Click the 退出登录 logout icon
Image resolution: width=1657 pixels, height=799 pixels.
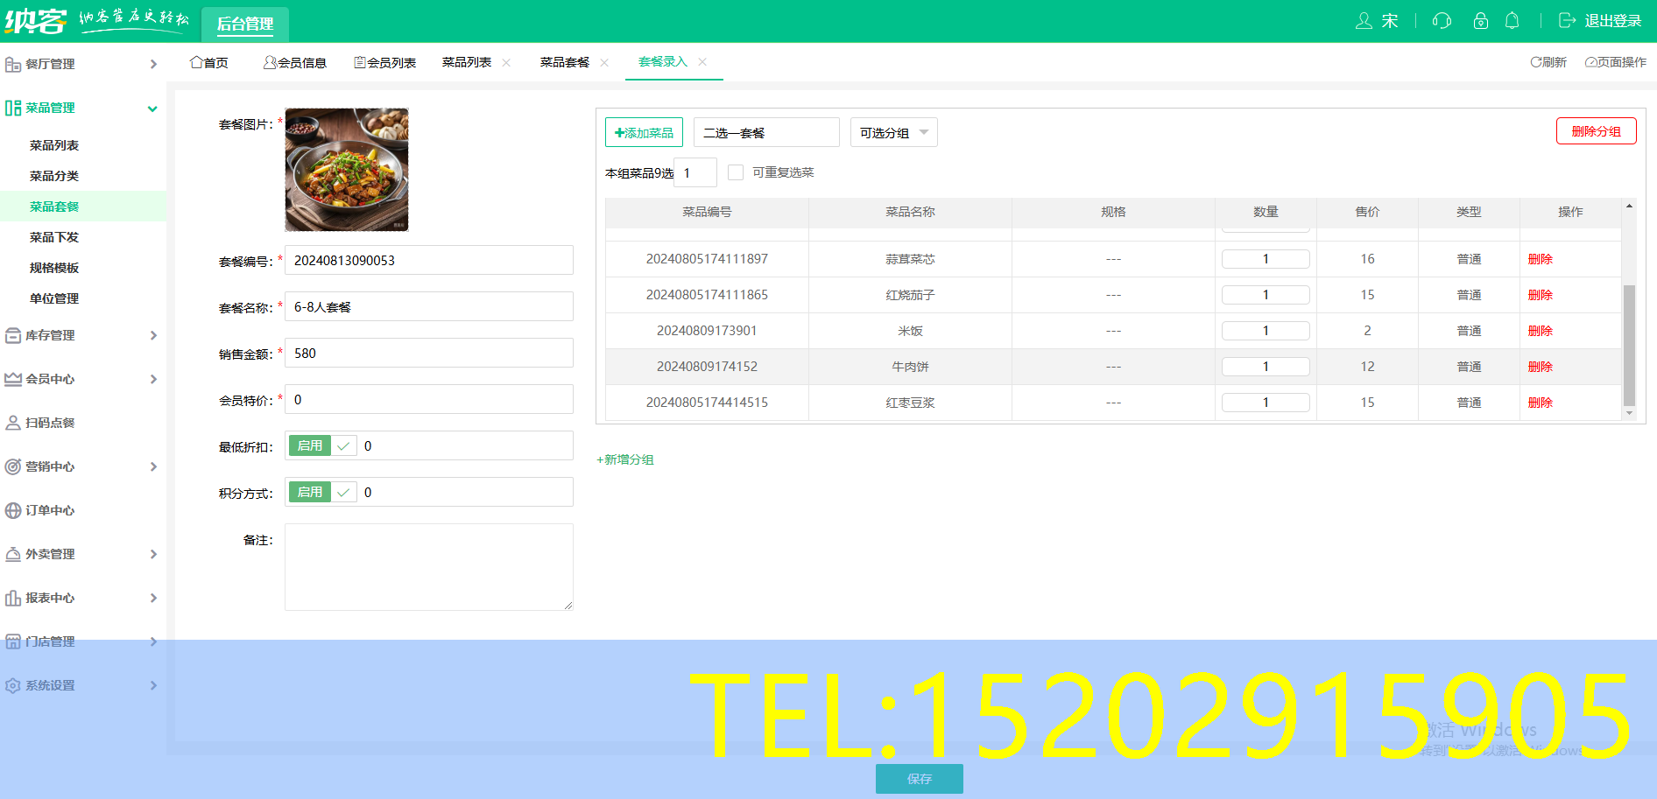(1567, 21)
